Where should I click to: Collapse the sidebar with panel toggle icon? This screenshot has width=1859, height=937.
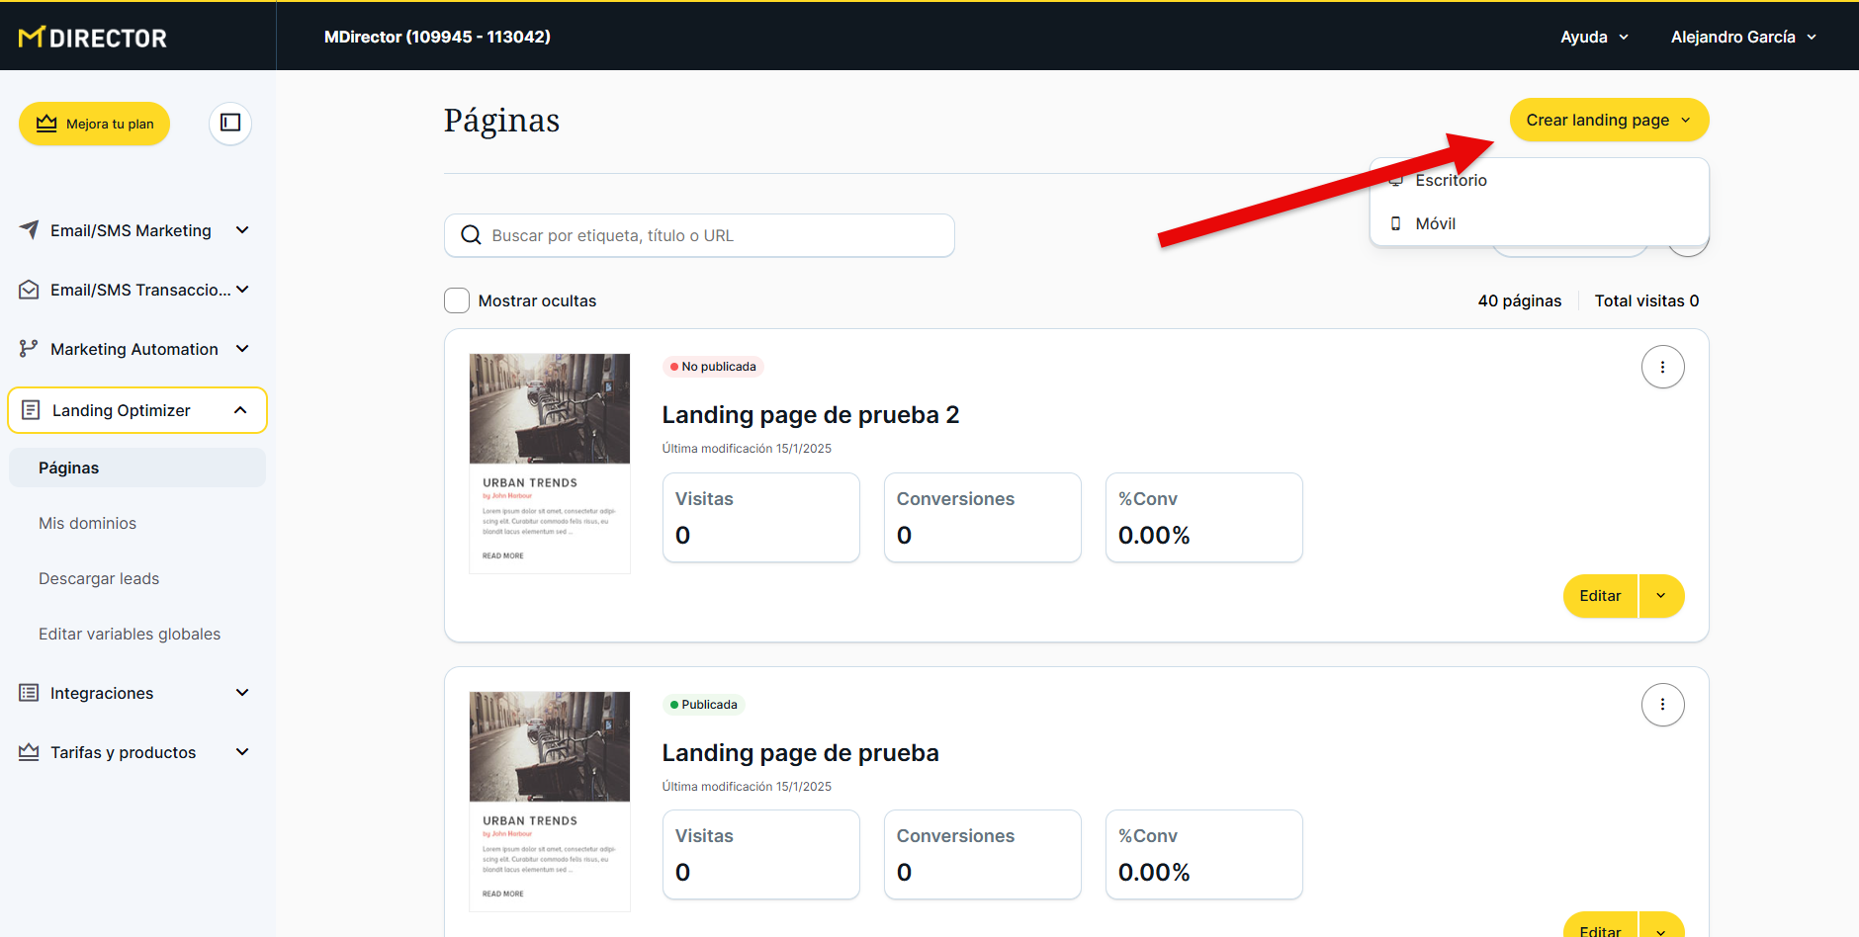230,123
